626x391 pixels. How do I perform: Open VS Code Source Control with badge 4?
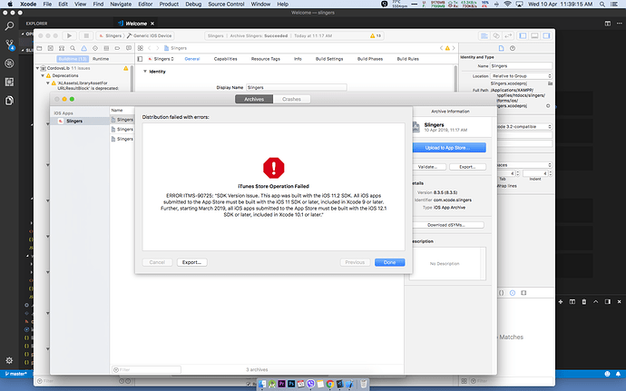(x=9, y=44)
